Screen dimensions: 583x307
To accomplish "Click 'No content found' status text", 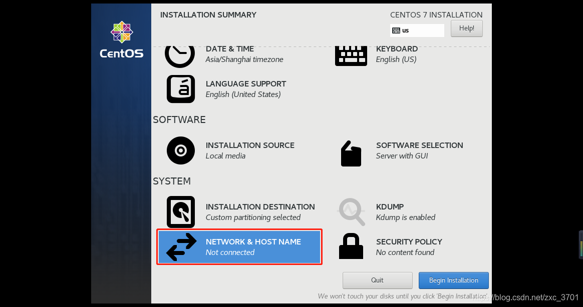I will [405, 252].
